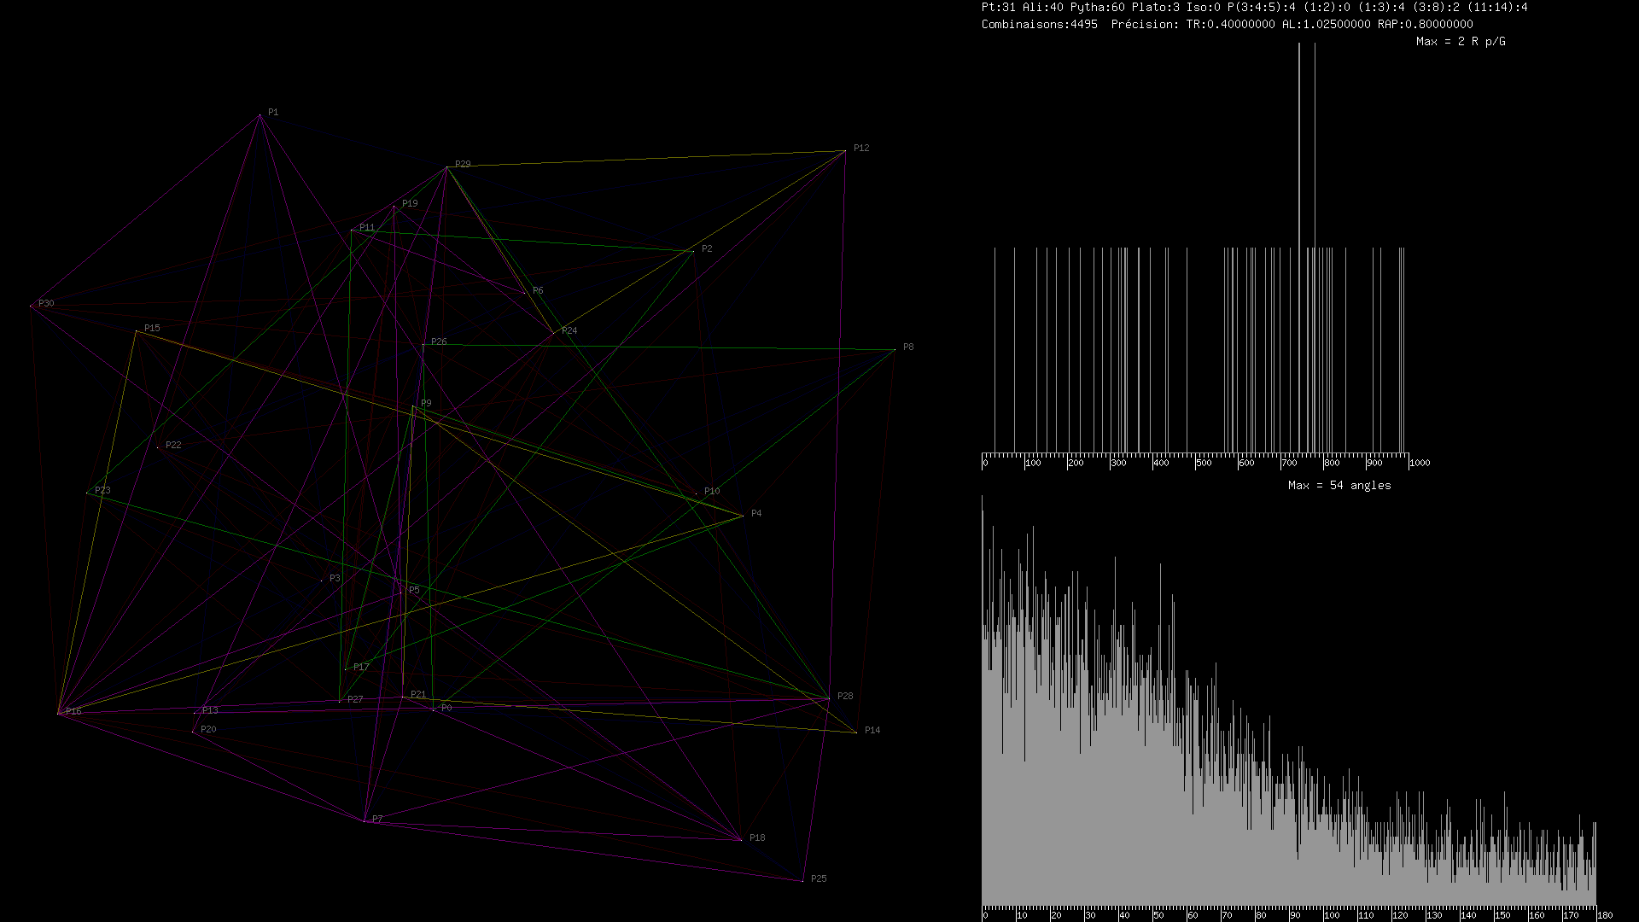Click point label P22
This screenshot has height=922, width=1639.
[173, 446]
